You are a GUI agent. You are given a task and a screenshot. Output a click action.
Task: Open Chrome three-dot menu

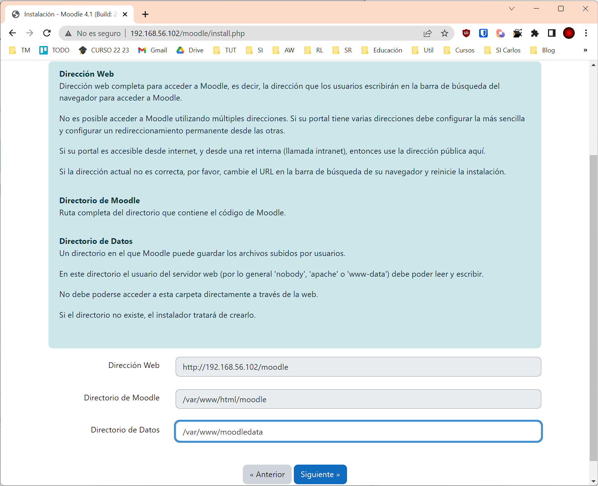coord(586,33)
